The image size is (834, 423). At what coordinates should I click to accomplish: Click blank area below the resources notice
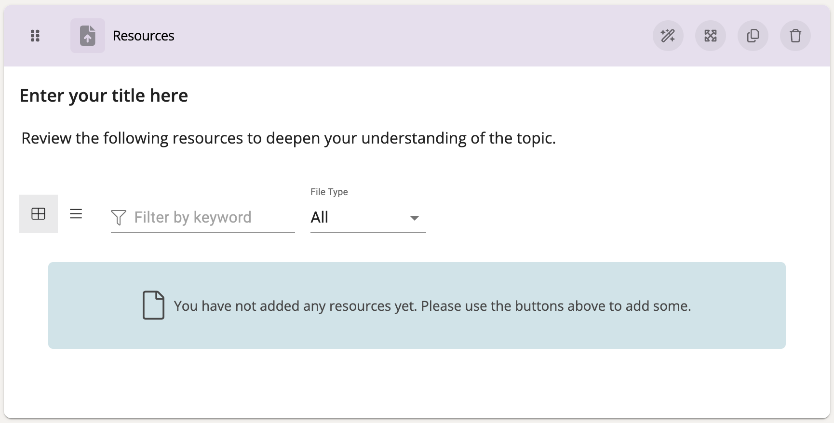[x=417, y=383]
